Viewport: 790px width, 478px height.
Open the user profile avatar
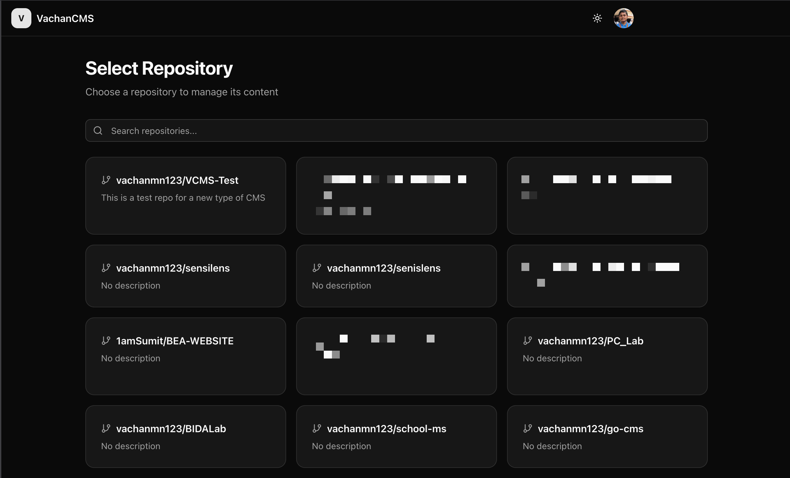(623, 18)
